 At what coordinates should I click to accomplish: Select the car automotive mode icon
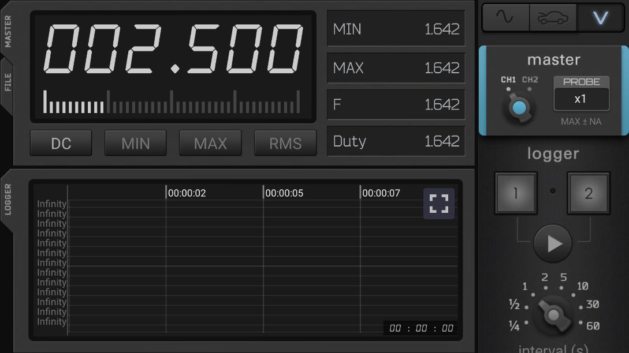tap(553, 18)
